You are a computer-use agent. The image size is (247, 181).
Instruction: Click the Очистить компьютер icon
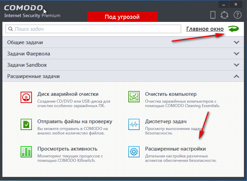pos(134,96)
